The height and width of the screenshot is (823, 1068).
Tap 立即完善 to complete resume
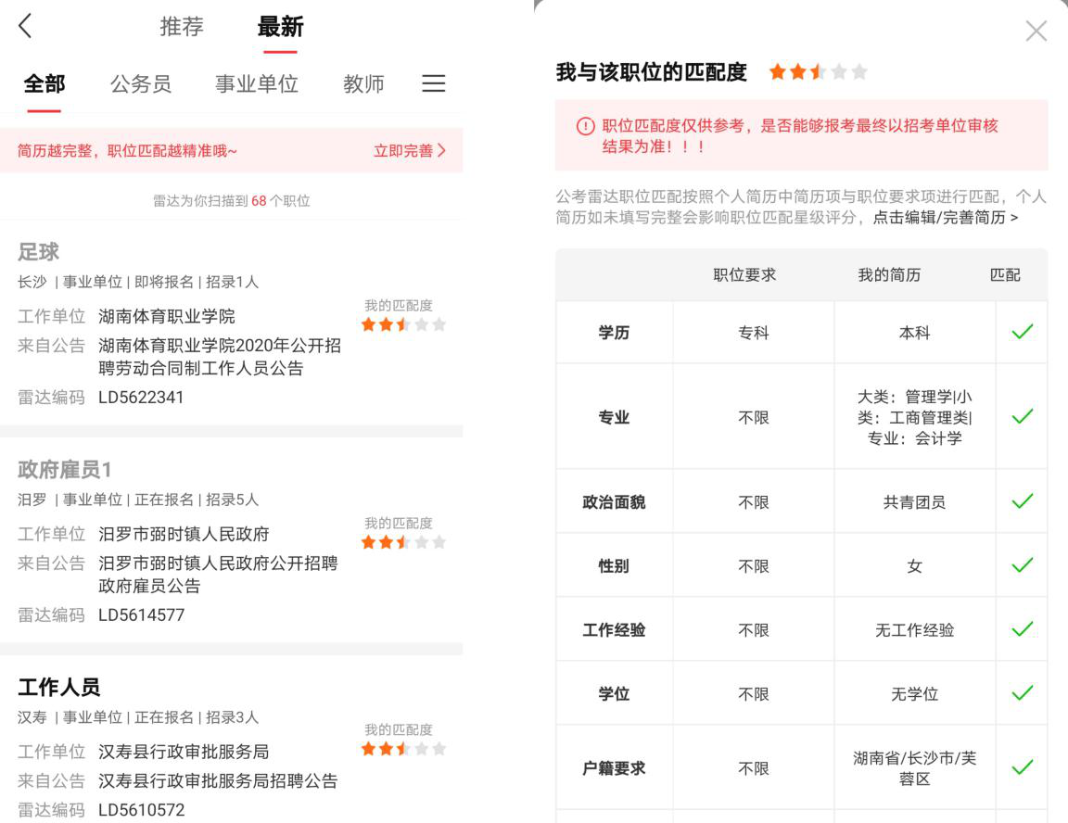[x=402, y=150]
